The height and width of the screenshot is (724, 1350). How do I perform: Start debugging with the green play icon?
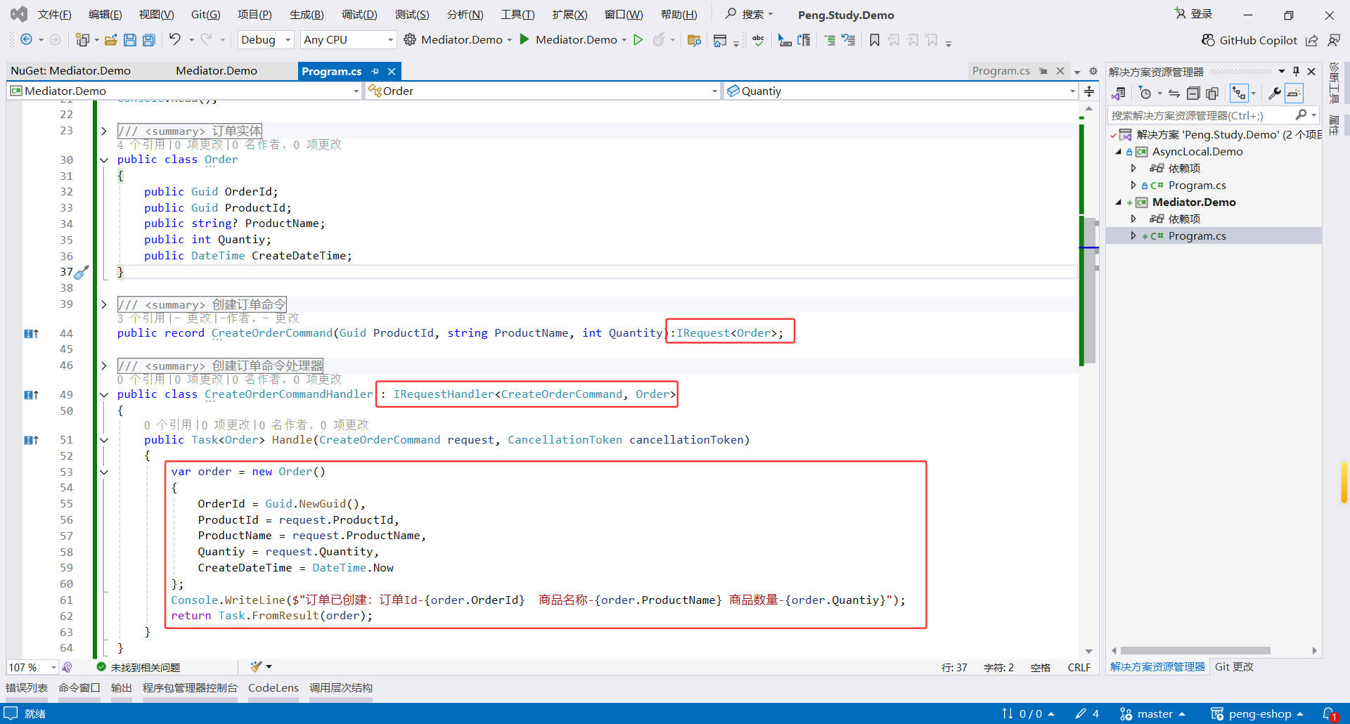point(524,39)
